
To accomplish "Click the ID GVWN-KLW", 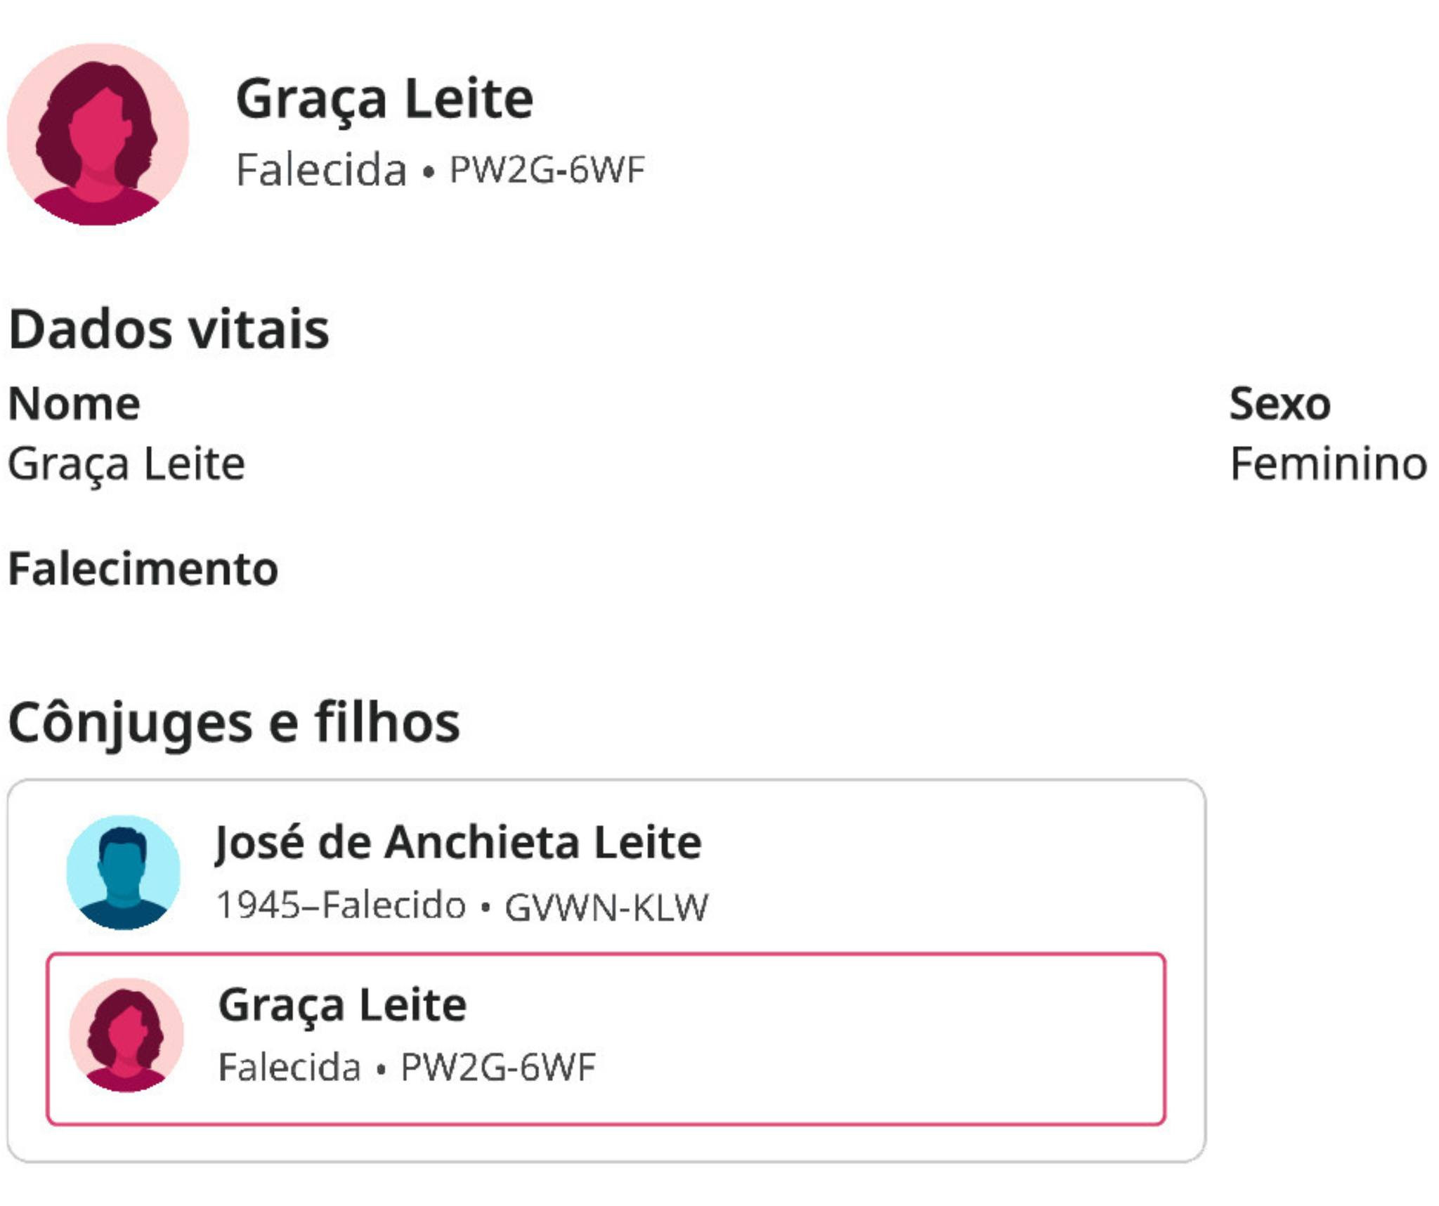I will [x=606, y=906].
